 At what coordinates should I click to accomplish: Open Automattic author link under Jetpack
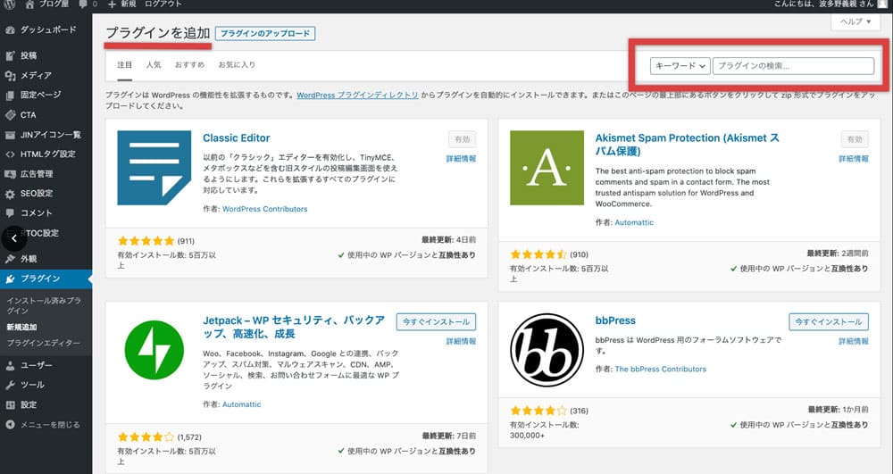[241, 404]
